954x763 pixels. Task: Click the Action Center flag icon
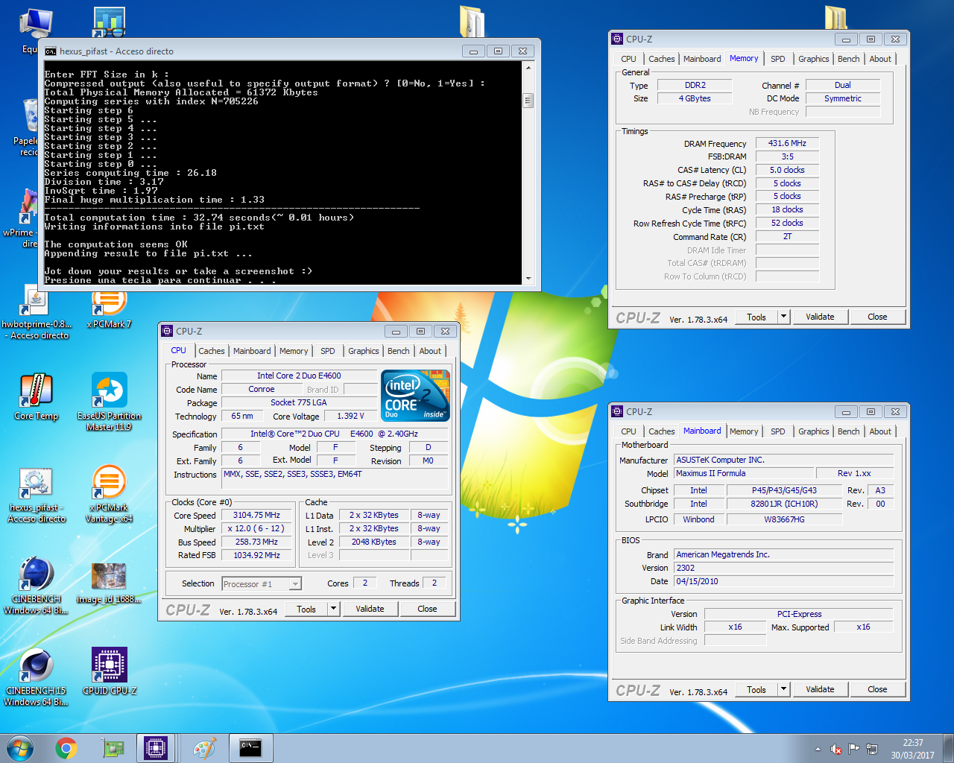pyautogui.click(x=854, y=749)
